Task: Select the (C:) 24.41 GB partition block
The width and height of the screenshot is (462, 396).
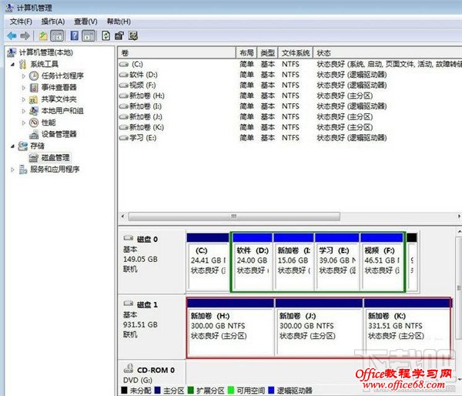Action: click(x=208, y=262)
